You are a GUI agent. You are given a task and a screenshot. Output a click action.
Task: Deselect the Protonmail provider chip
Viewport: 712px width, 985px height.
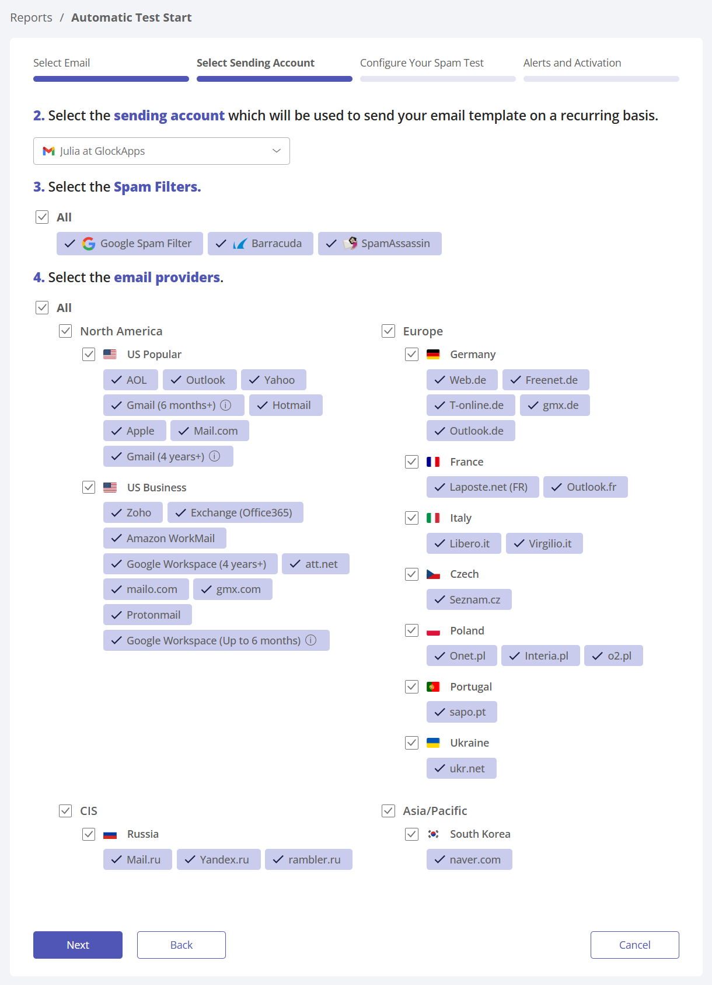(147, 615)
